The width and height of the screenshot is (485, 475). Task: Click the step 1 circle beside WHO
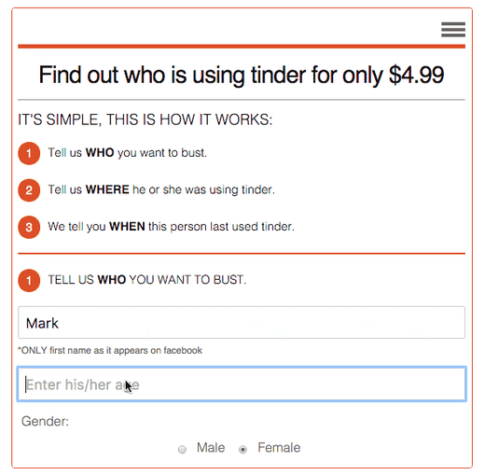29,153
